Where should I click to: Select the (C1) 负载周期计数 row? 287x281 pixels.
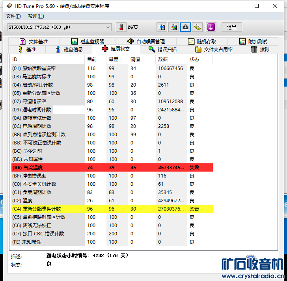pos(112,192)
